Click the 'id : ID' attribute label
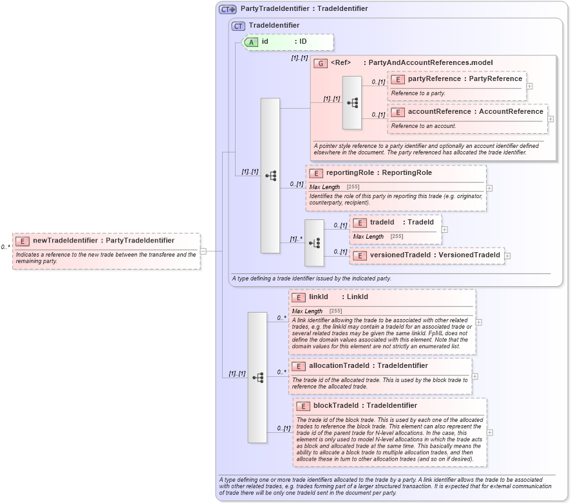 [284, 42]
